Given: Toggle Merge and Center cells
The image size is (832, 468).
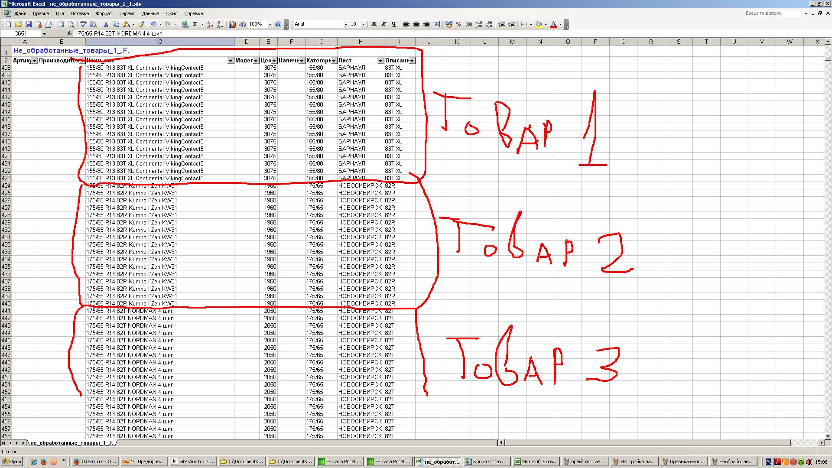Looking at the screenshot, I should coord(436,24).
